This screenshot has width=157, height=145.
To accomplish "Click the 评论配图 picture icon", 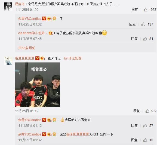I will (66, 58).
